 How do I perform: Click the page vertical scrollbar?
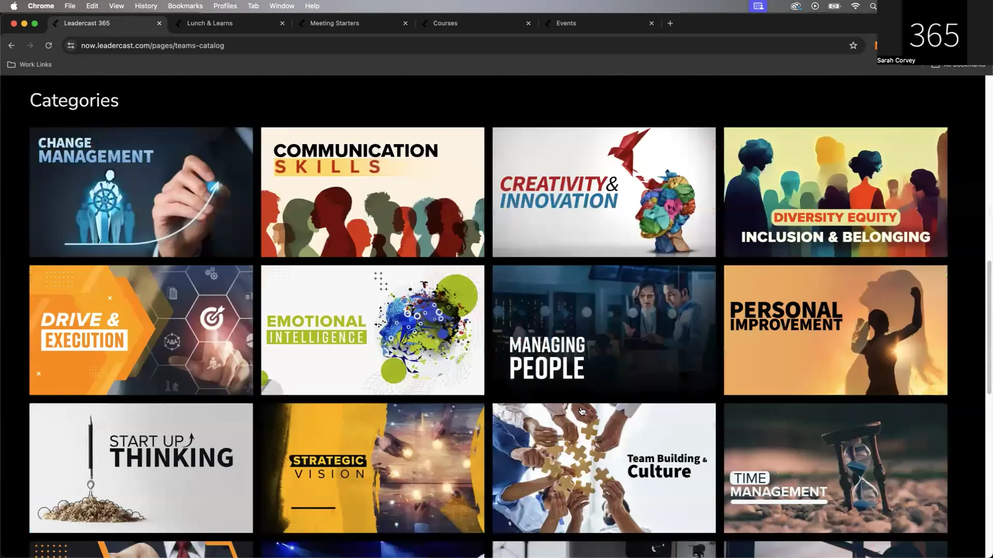coord(989,328)
